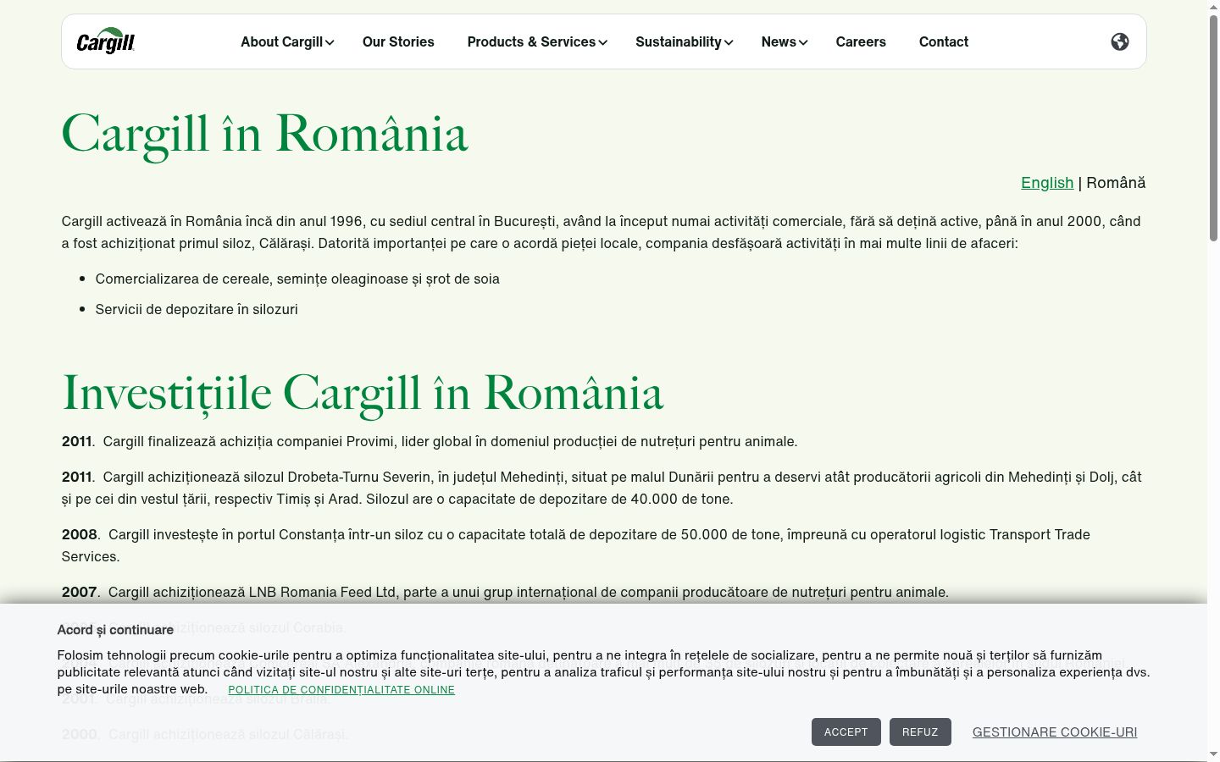Open the Contact page

pyautogui.click(x=944, y=41)
